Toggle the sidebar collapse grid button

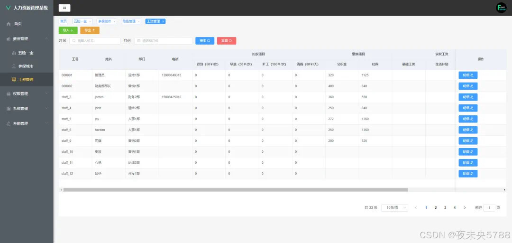64,8
